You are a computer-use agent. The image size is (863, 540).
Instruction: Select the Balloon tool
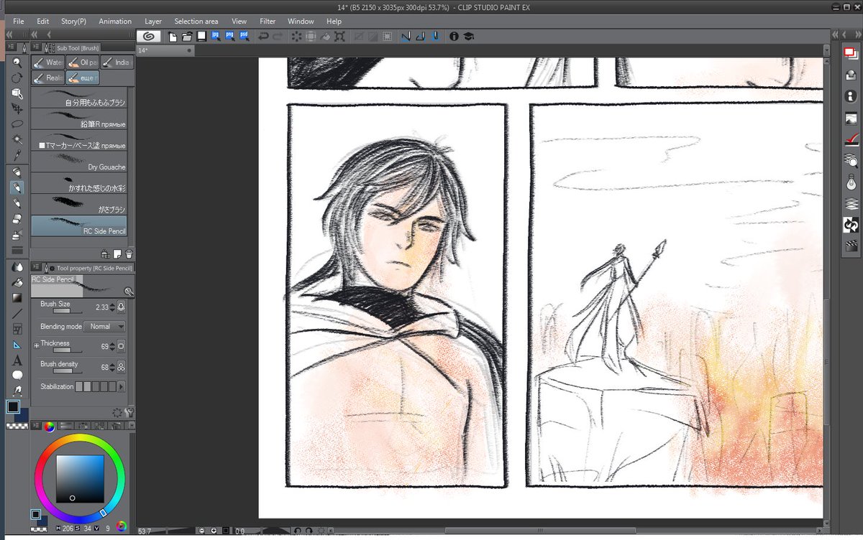coord(17,376)
